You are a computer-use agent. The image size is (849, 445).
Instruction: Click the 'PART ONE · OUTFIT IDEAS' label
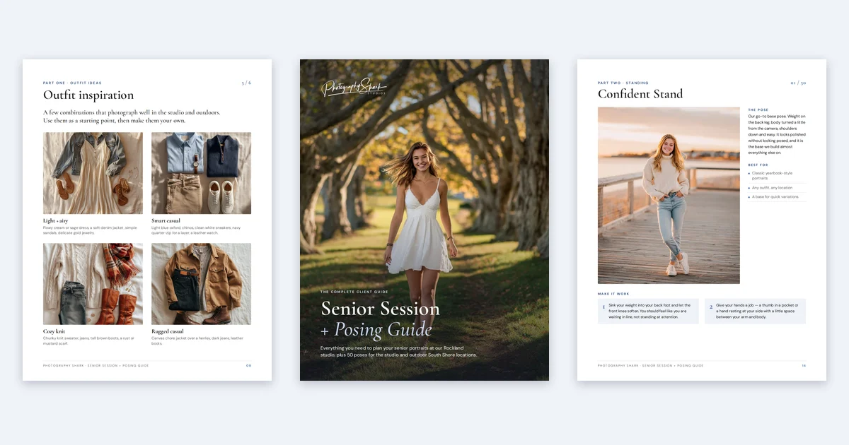click(x=72, y=83)
